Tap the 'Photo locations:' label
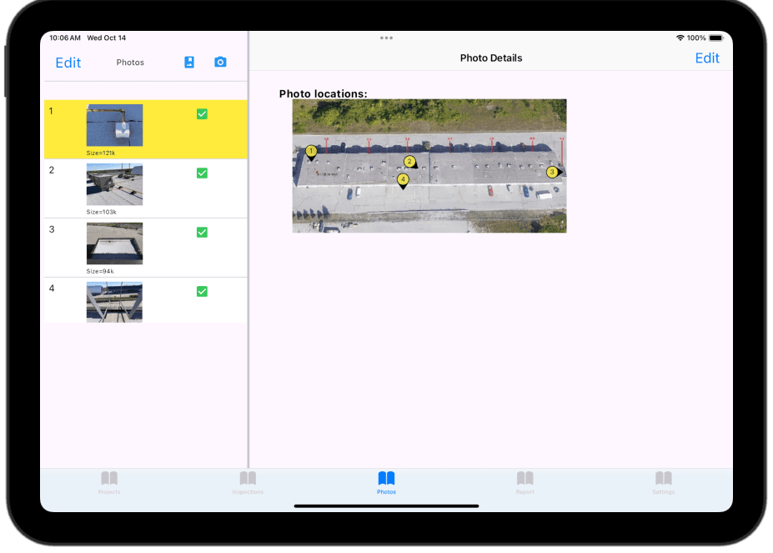The height and width of the screenshot is (553, 773). pos(323,93)
